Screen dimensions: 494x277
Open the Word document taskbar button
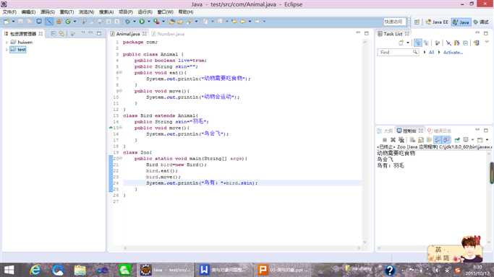point(225,270)
